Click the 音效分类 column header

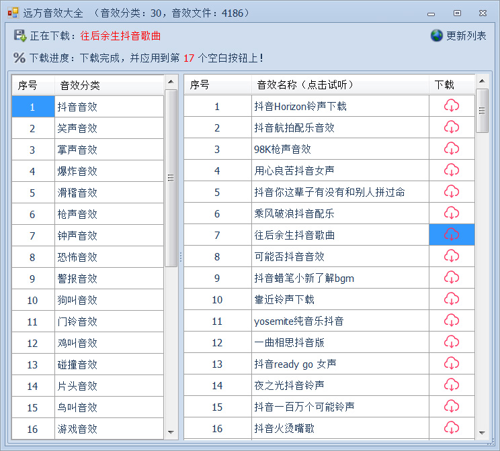80,85
